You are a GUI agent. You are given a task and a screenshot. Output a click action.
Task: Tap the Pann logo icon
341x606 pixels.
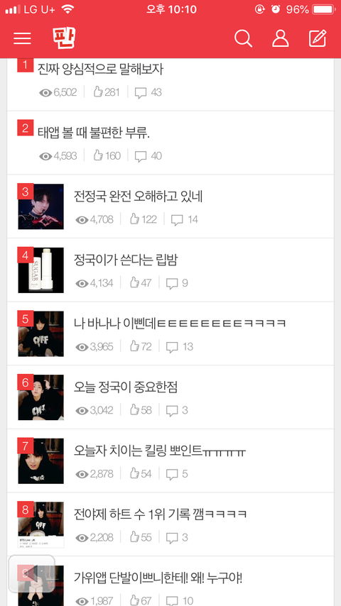[64, 38]
